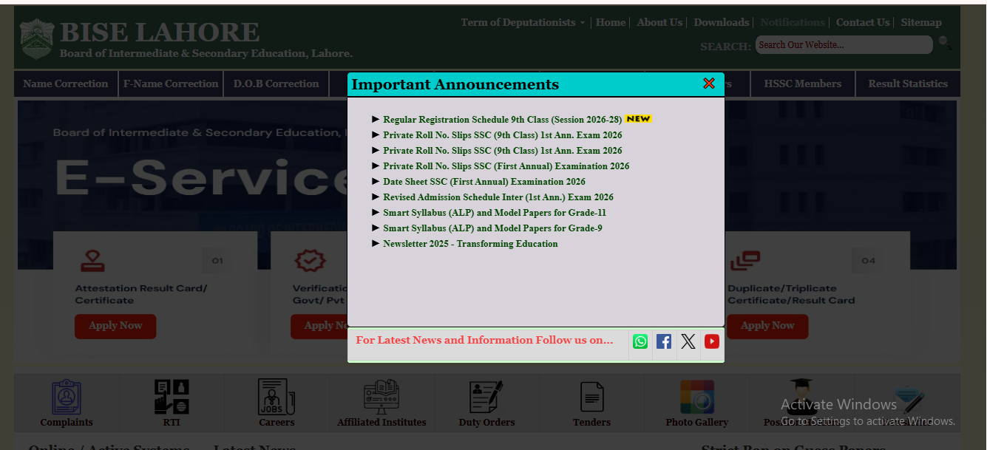Open Date Sheet SSC (First Annual) Examination 2026
The height and width of the screenshot is (450, 987).
484,182
